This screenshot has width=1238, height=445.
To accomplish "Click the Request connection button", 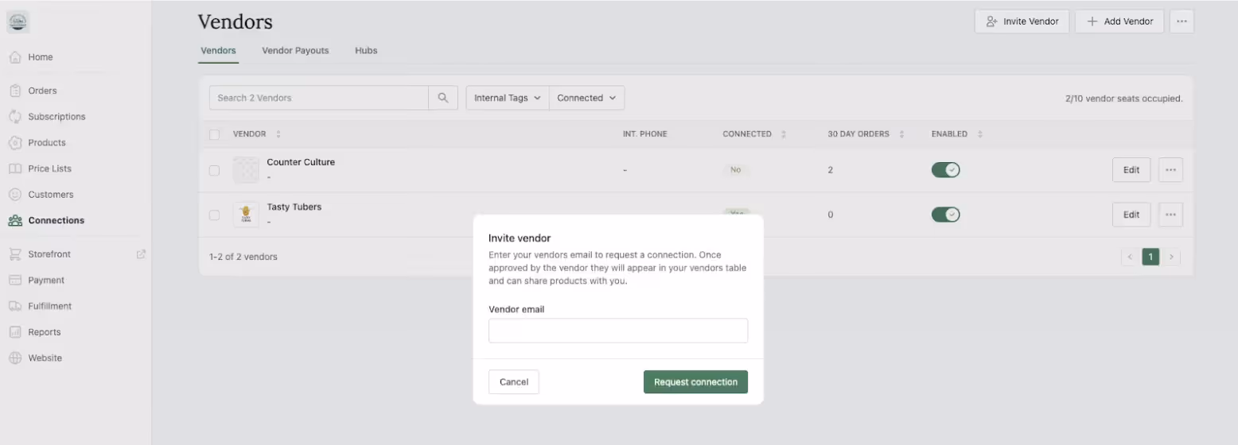I will point(695,382).
